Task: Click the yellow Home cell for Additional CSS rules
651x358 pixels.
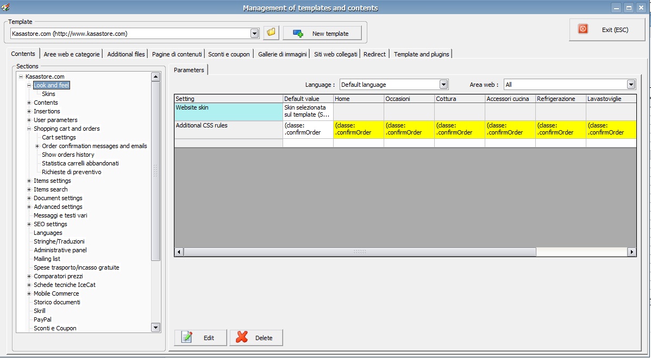Action: point(358,129)
